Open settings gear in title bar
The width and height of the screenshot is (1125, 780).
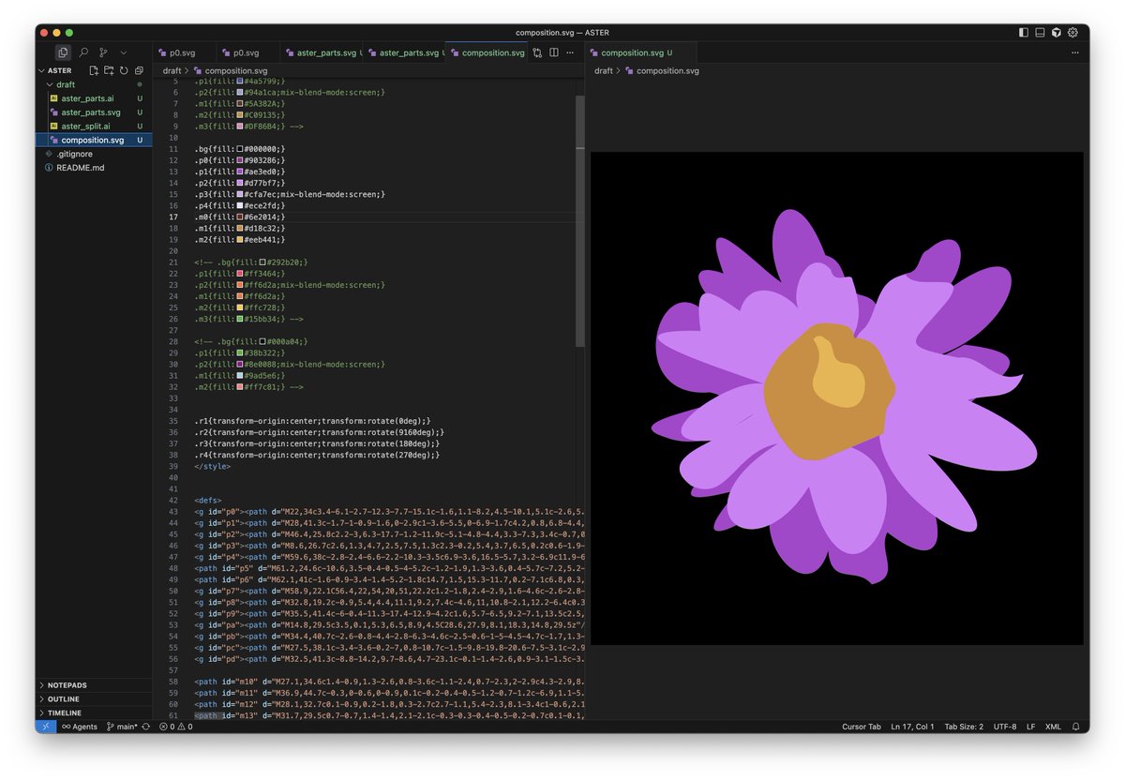1072,32
